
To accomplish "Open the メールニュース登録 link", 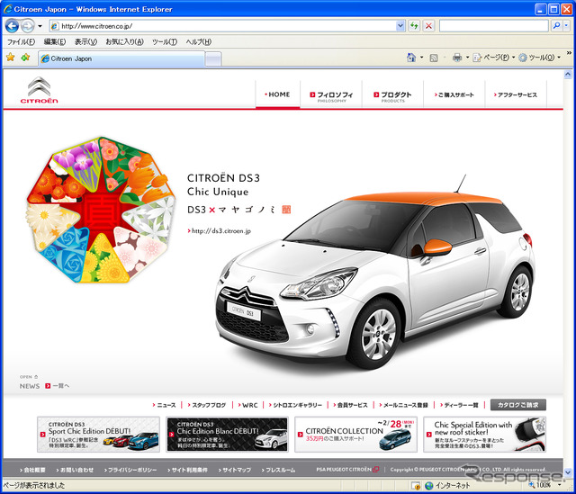I will 403,405.
